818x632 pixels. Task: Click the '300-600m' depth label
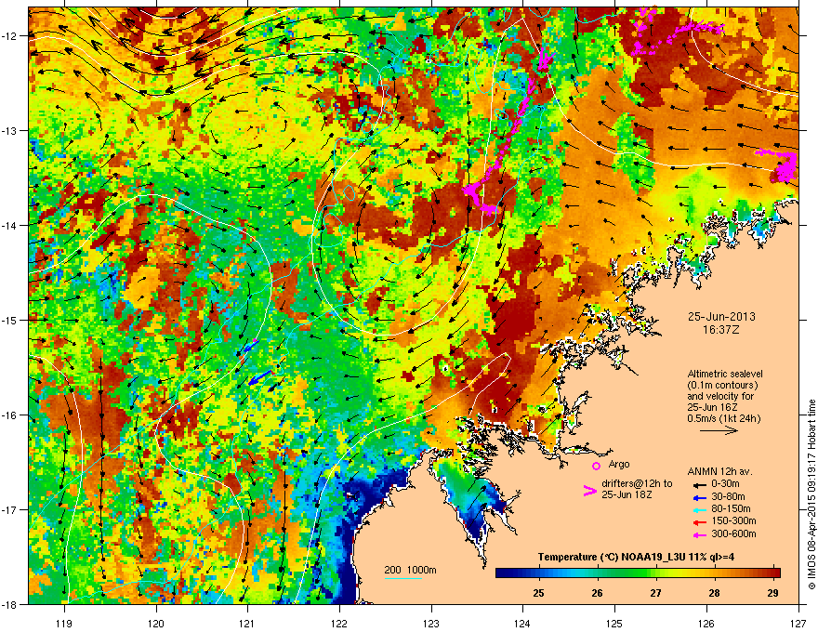[733, 534]
